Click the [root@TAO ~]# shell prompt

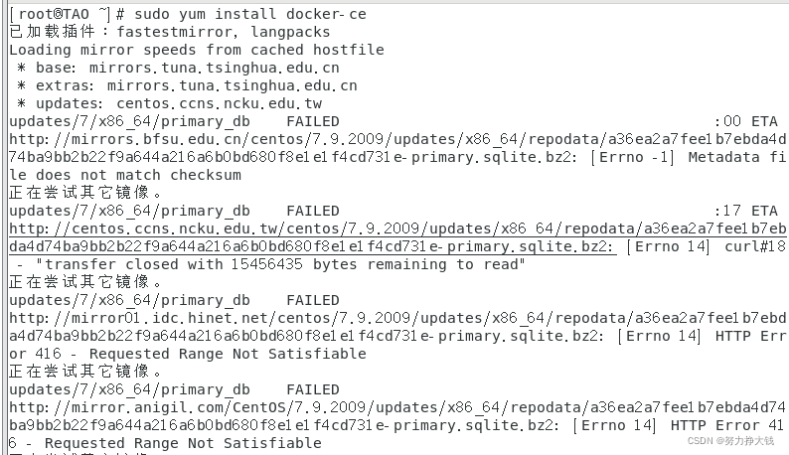68,14
